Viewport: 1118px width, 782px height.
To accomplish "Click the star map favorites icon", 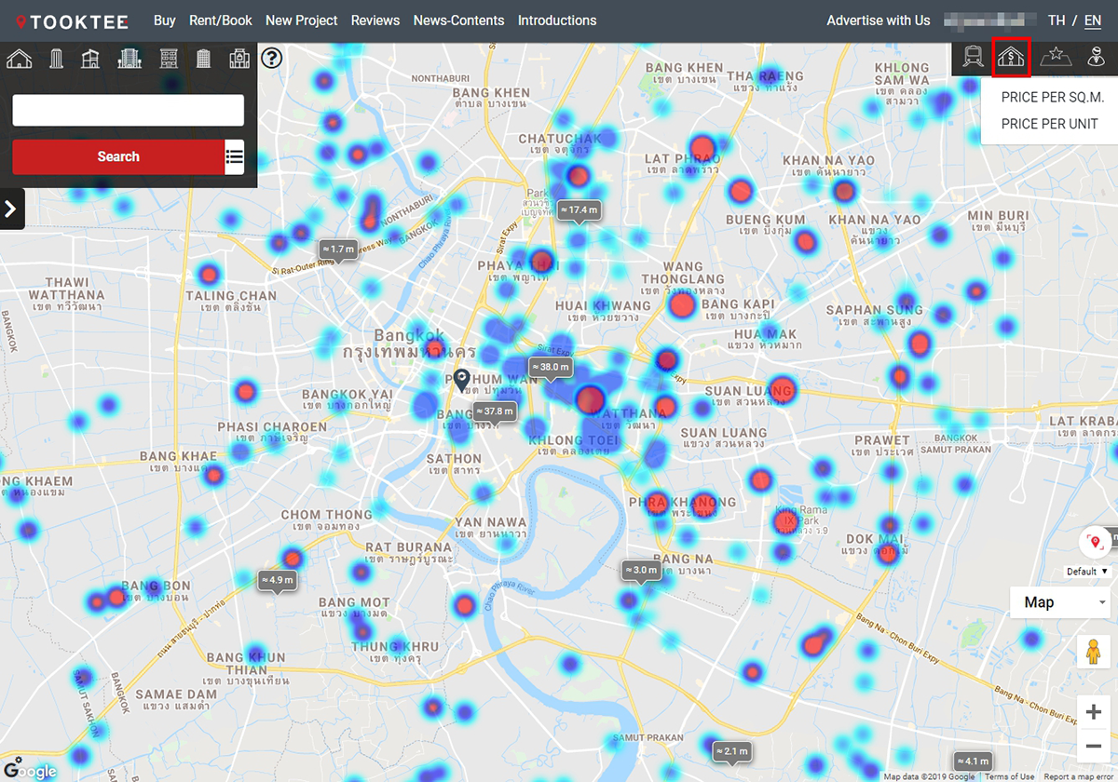I will coord(1056,58).
